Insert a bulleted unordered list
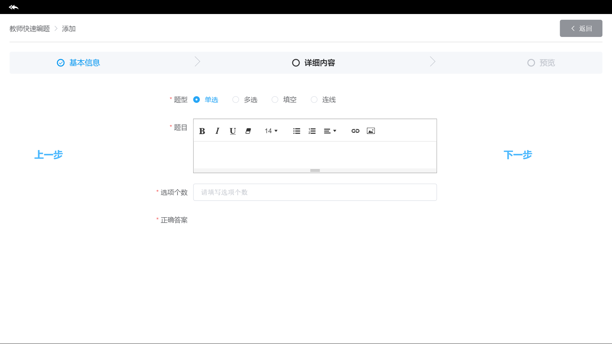The height and width of the screenshot is (344, 612). 296,131
